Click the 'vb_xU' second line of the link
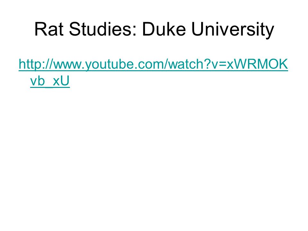This screenshot has height=231, width=308. (x=50, y=81)
